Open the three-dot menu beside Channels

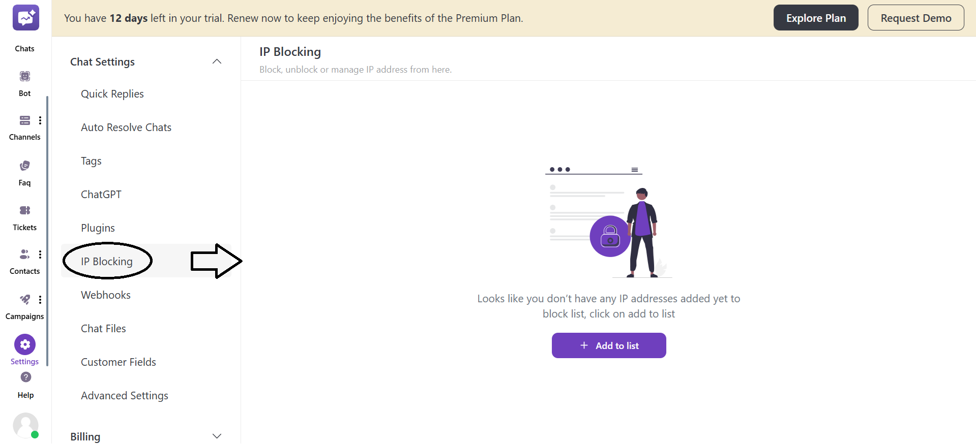(x=40, y=120)
